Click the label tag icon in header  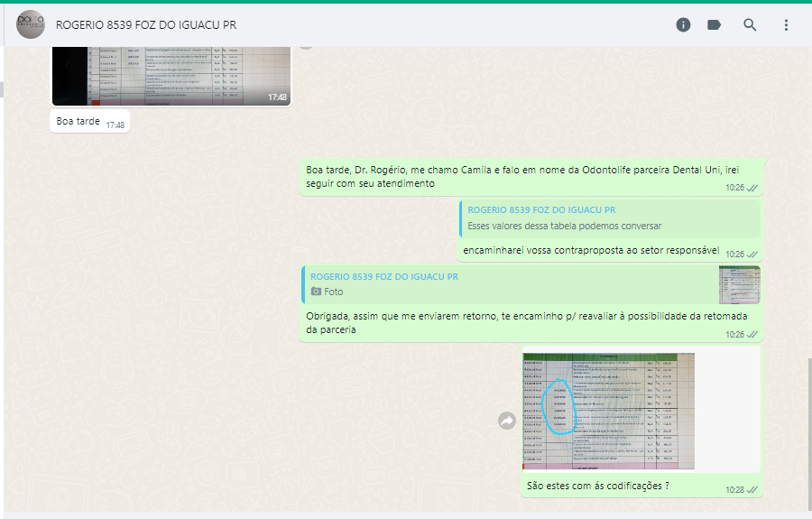715,24
